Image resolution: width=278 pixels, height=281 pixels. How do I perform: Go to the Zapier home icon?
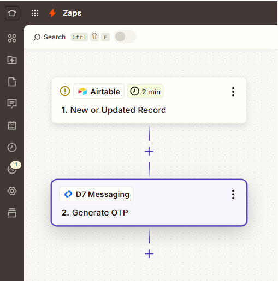click(x=12, y=13)
